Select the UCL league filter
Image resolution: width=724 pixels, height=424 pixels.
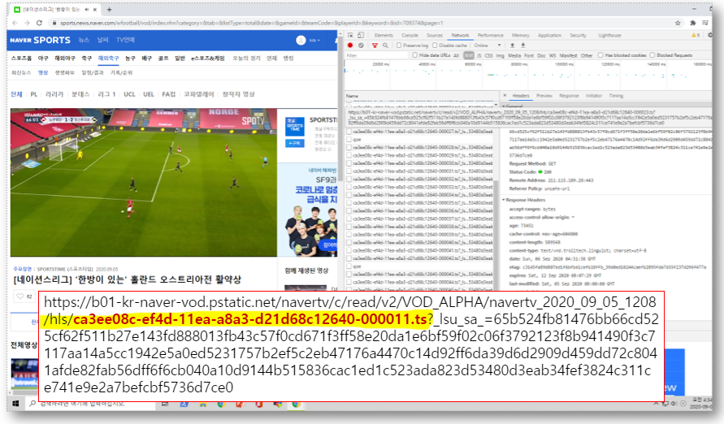coord(129,94)
